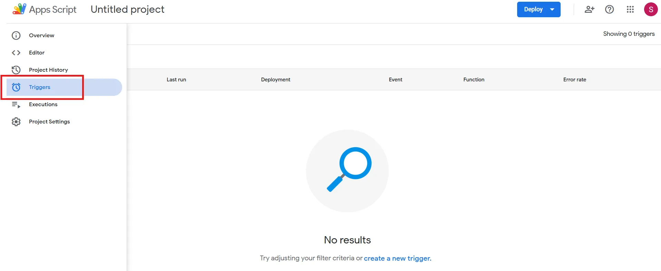Click the Function column header

tap(474, 80)
